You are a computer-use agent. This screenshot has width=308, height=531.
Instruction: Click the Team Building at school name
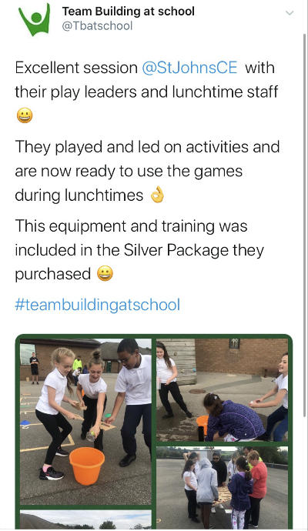click(x=129, y=12)
